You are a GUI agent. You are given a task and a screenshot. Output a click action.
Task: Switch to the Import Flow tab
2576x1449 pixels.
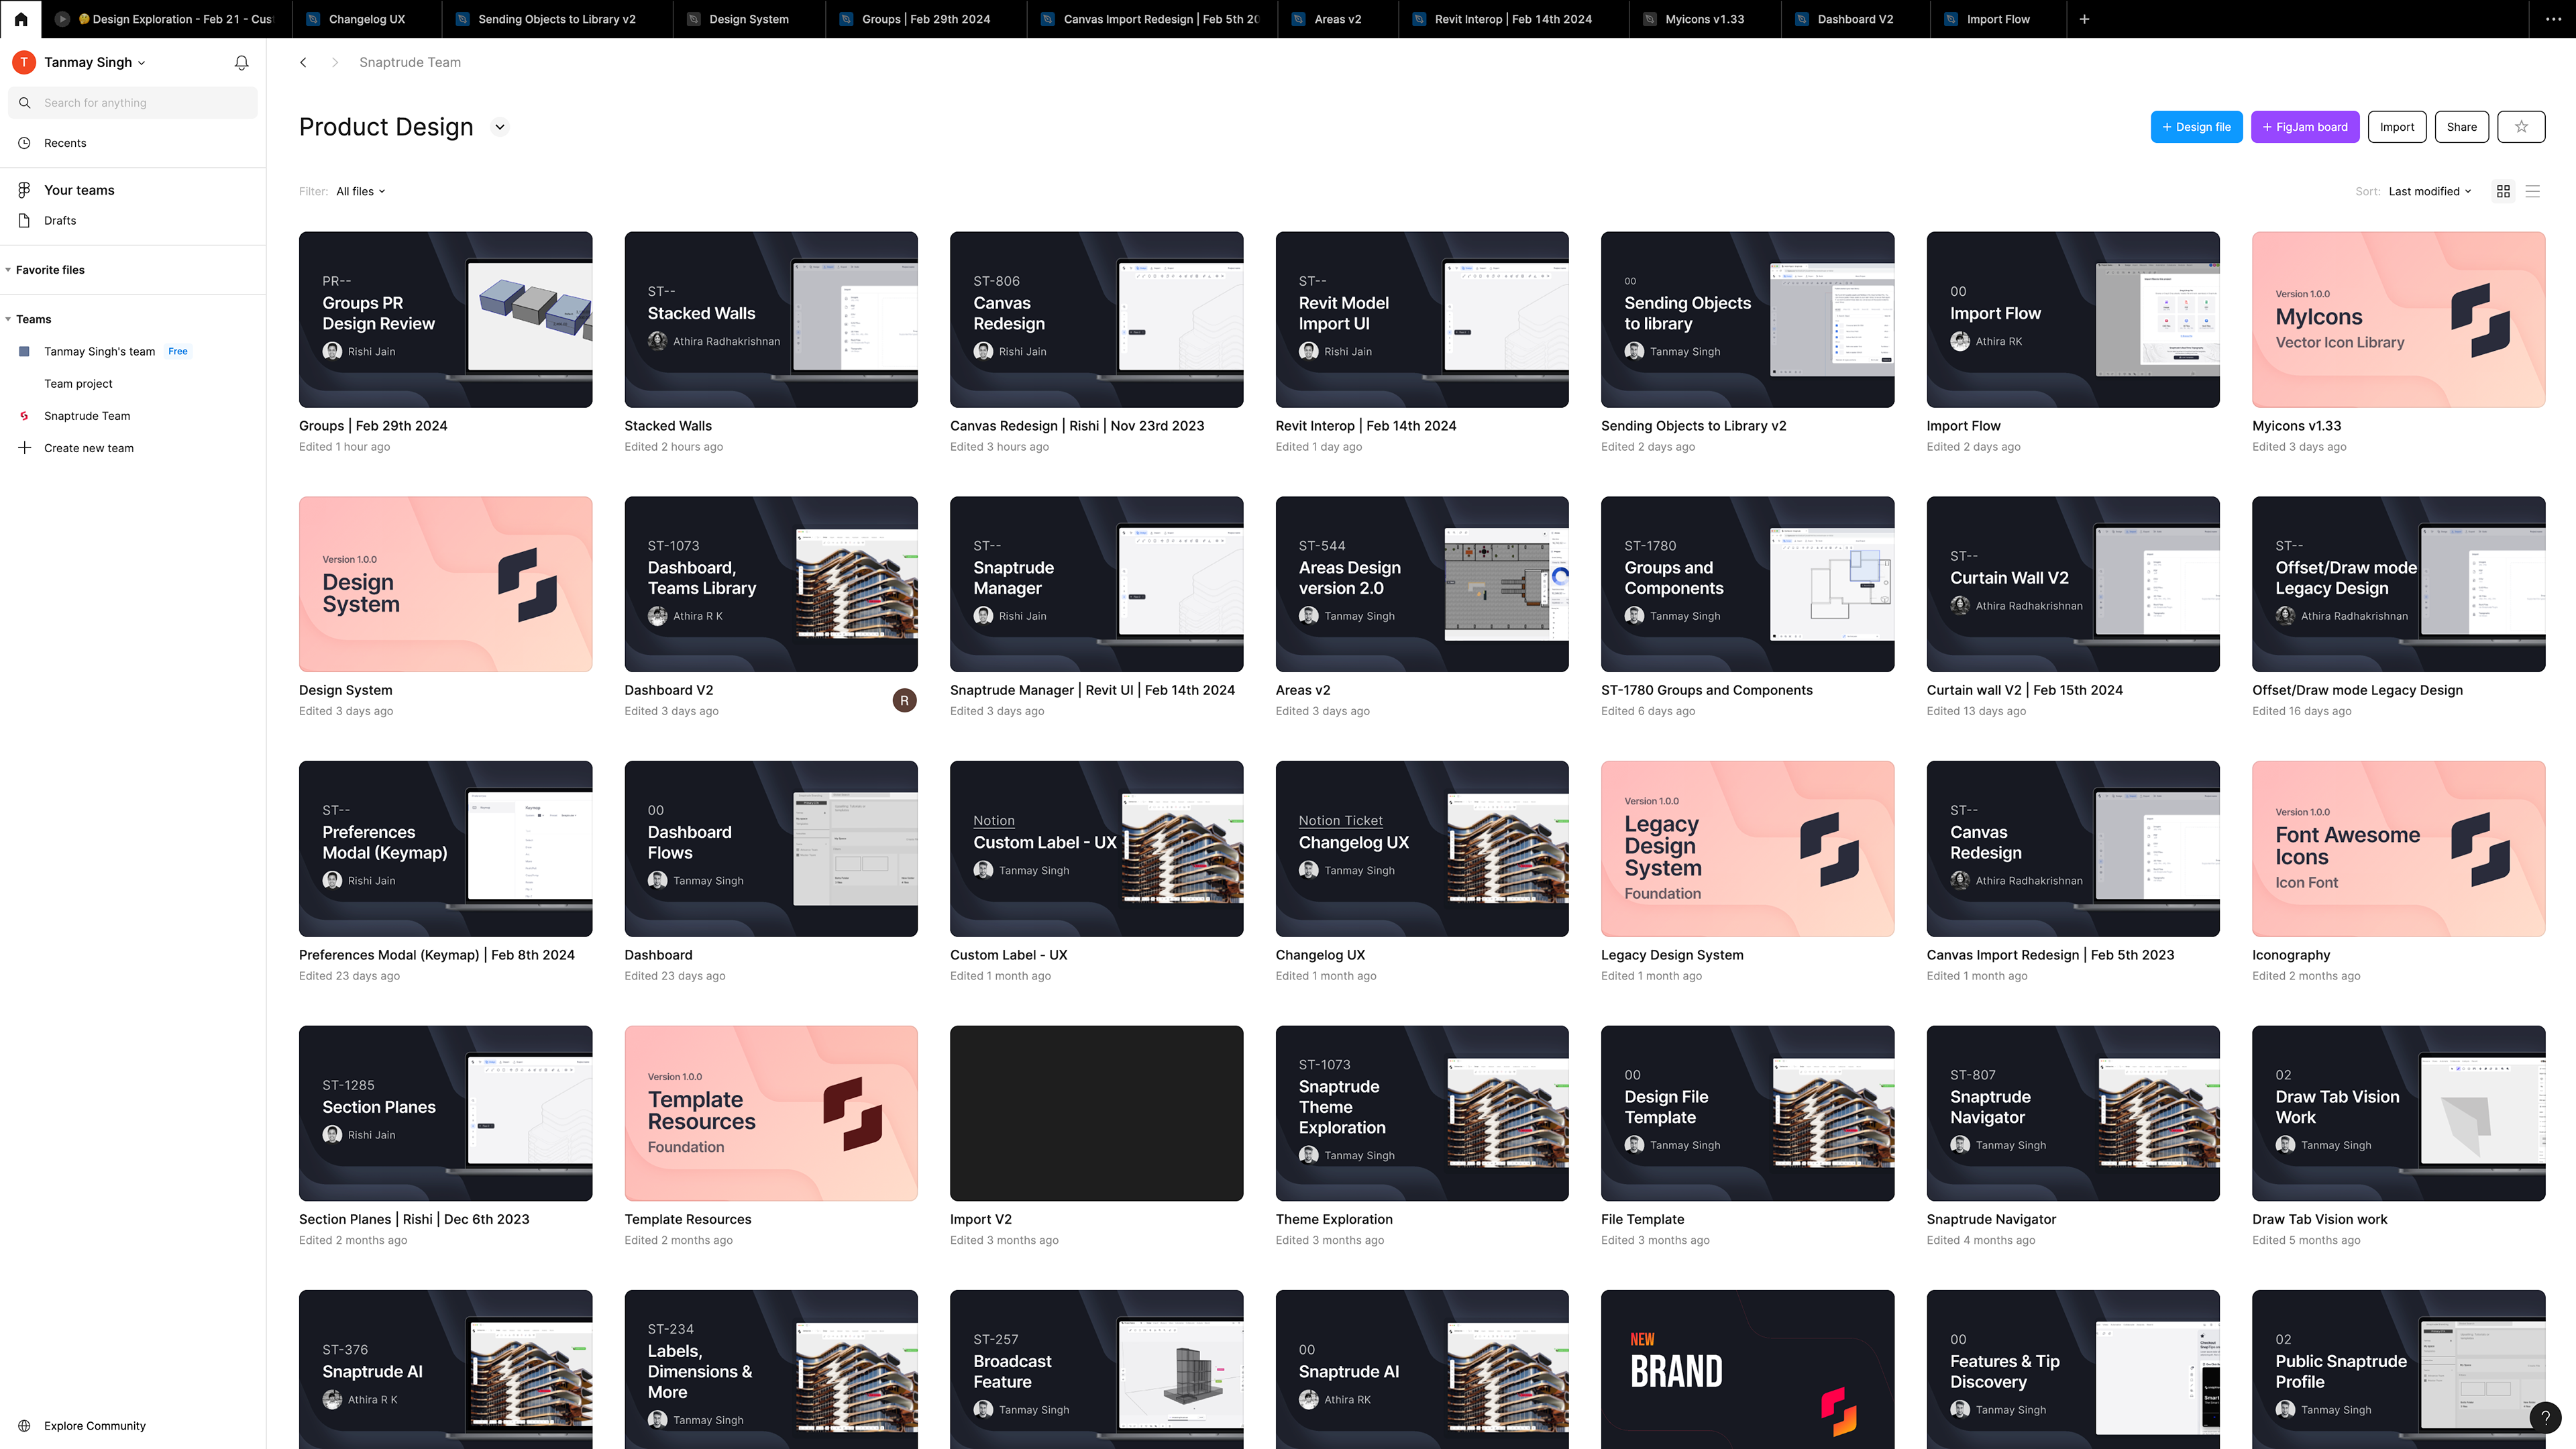pyautogui.click(x=1998, y=19)
